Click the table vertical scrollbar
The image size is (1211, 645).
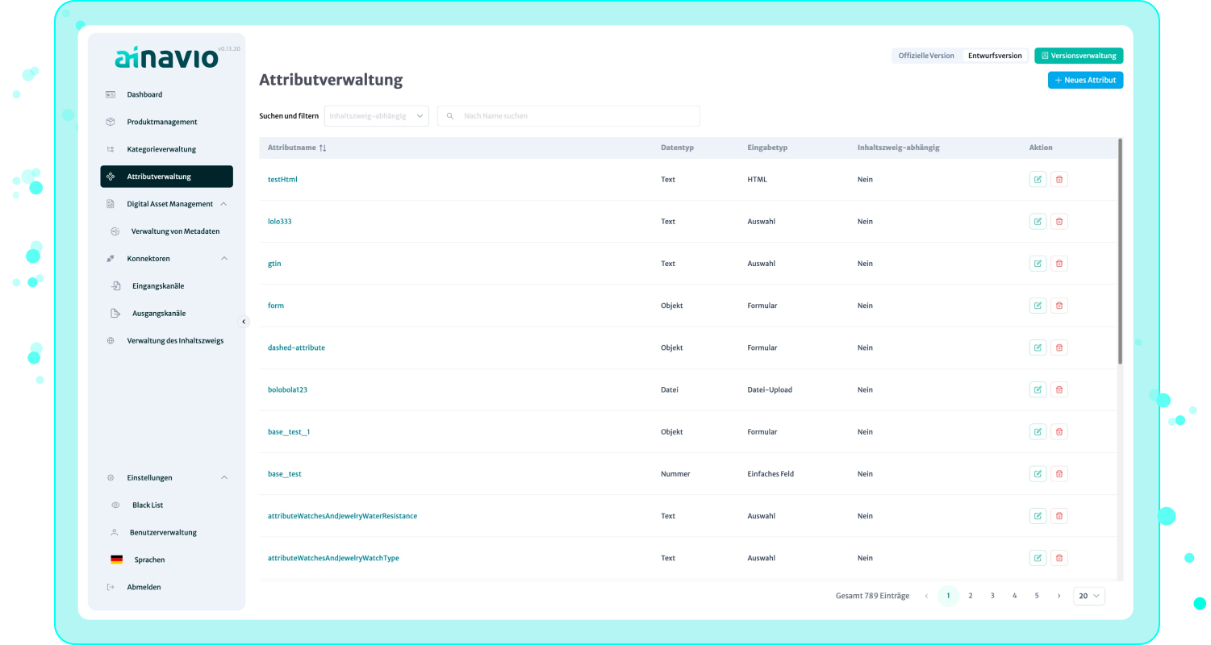click(1120, 252)
